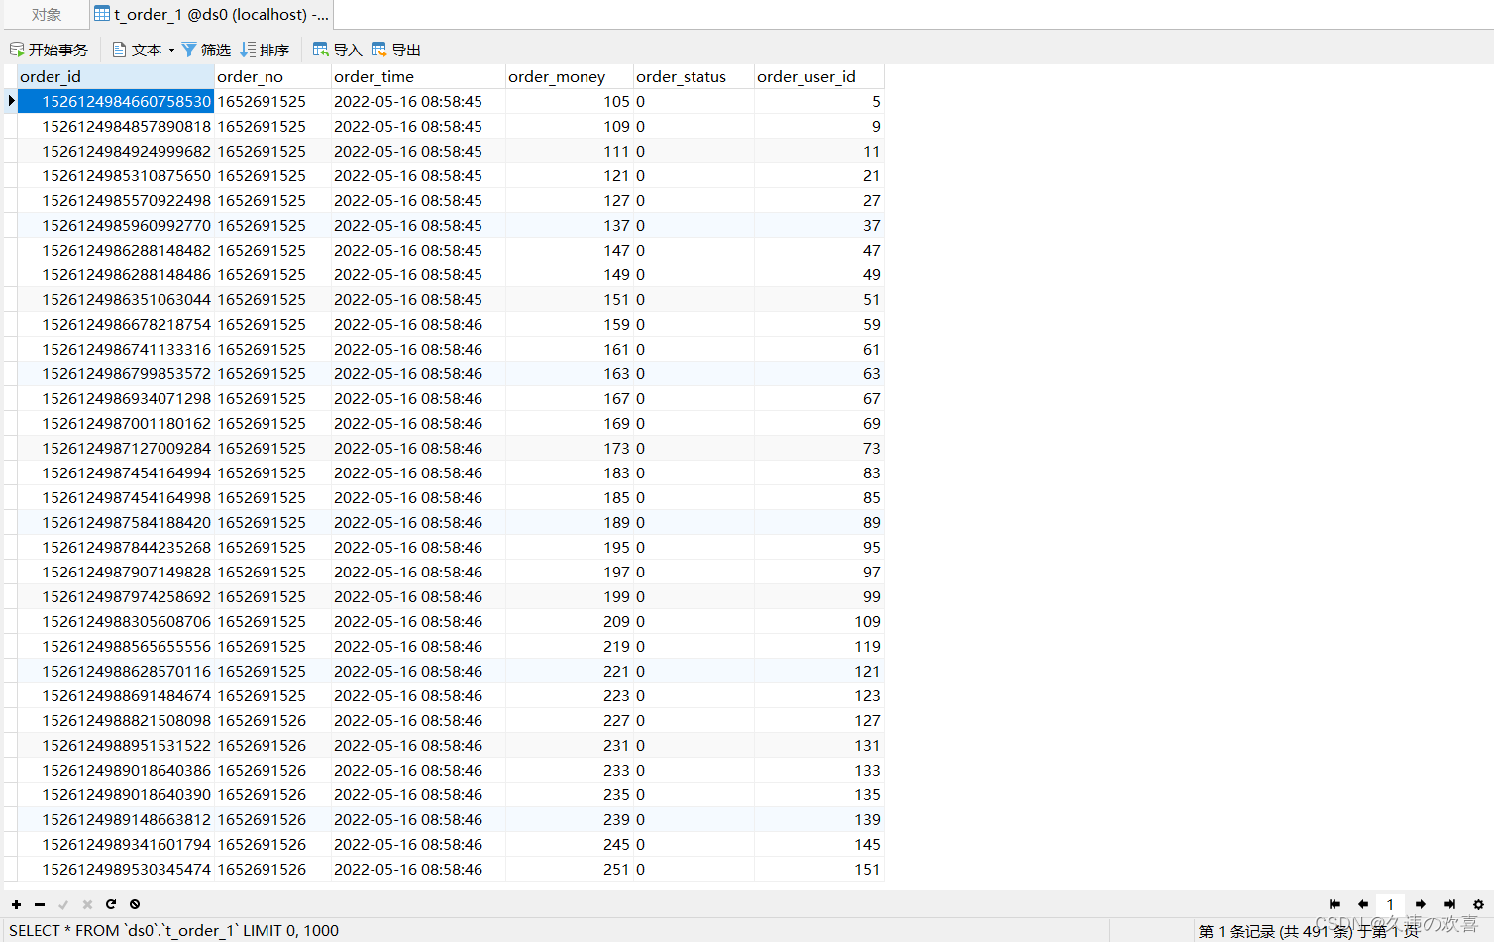Viewport: 1494px width, 942px height.
Task: Click the page number field showing 1
Action: click(x=1390, y=904)
